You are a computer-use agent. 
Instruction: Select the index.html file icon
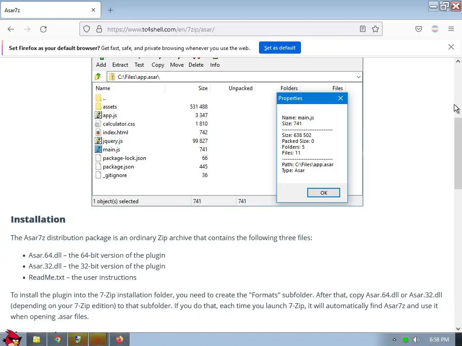tap(98, 132)
